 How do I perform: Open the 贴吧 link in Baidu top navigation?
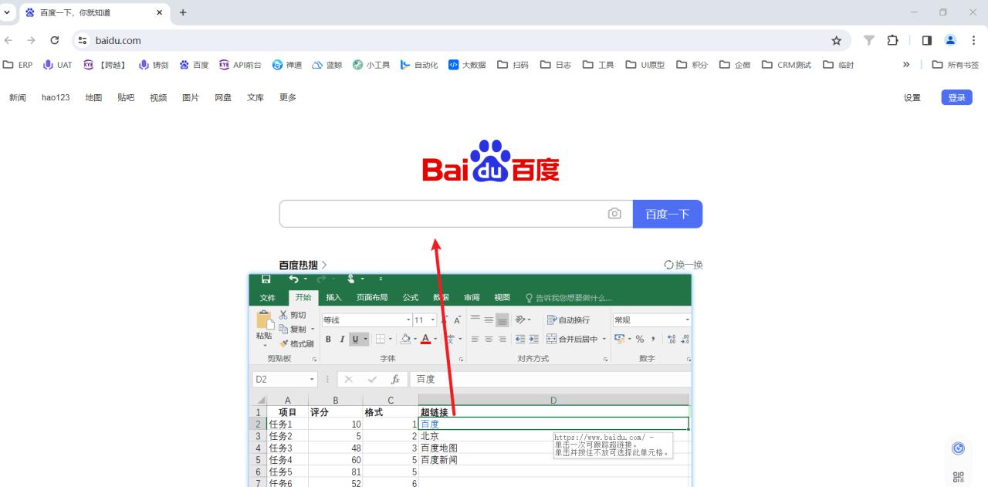pyautogui.click(x=126, y=97)
